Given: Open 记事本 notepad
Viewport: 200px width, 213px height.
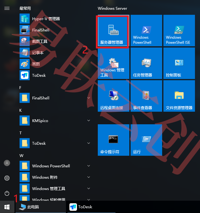Looking at the screenshot, I should tap(56, 53).
